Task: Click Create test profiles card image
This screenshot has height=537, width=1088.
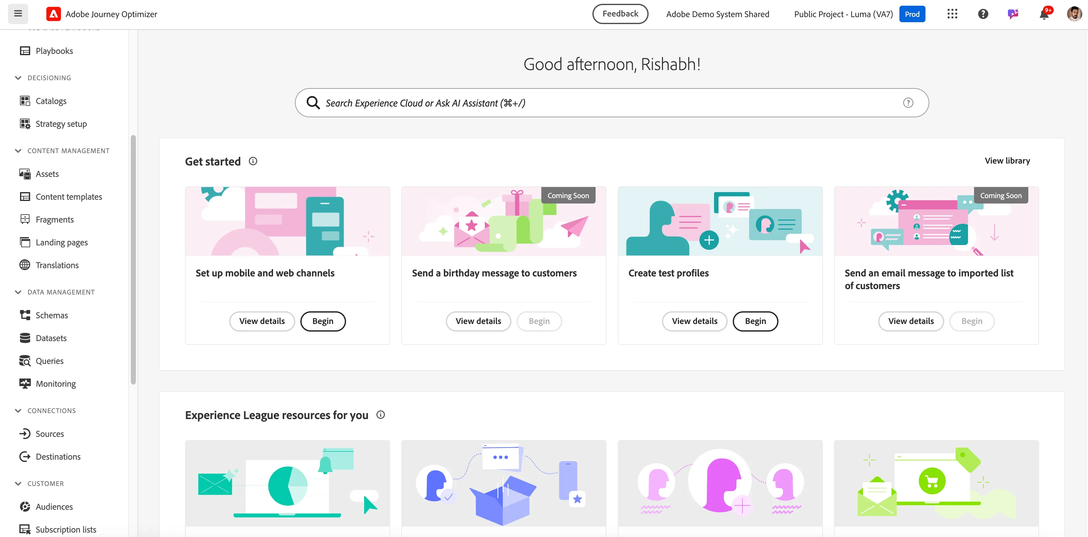Action: [x=720, y=221]
